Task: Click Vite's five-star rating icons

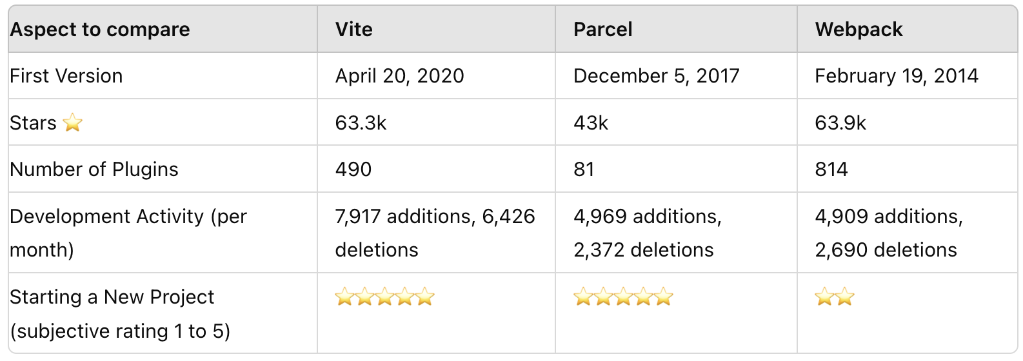Action: pos(385,297)
